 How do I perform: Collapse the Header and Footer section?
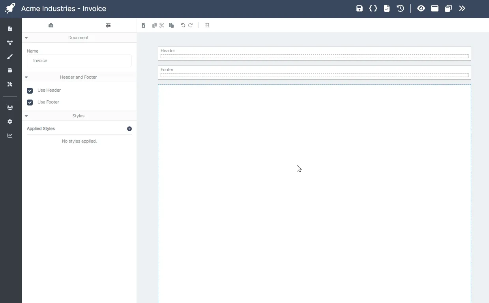[26, 77]
